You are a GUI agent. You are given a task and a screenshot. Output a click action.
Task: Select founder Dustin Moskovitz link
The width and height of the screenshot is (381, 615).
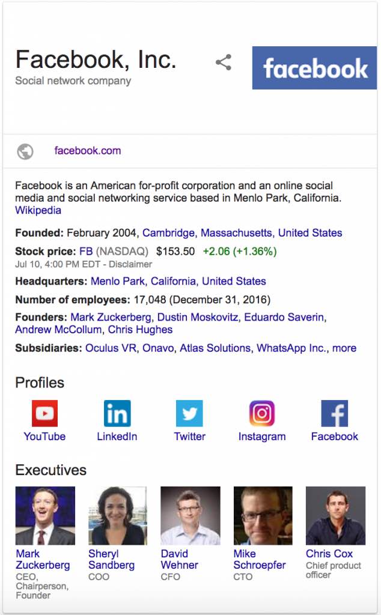click(x=198, y=317)
